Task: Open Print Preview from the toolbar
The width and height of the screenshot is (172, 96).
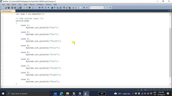Action: point(18,8)
